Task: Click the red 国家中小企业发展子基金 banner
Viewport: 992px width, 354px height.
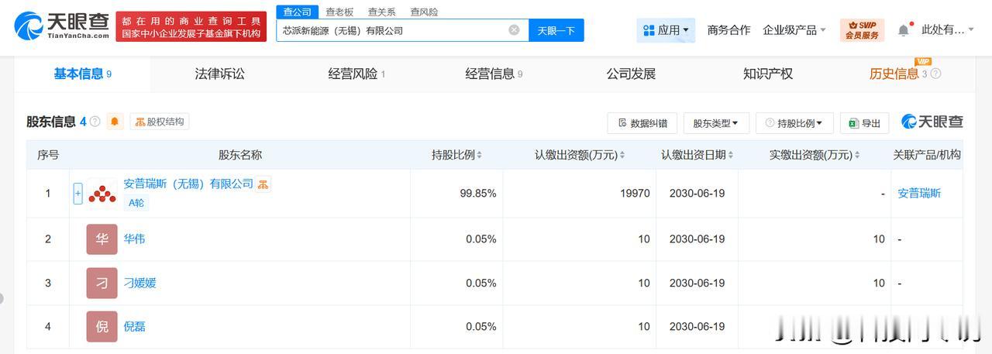Action: pyautogui.click(x=193, y=27)
